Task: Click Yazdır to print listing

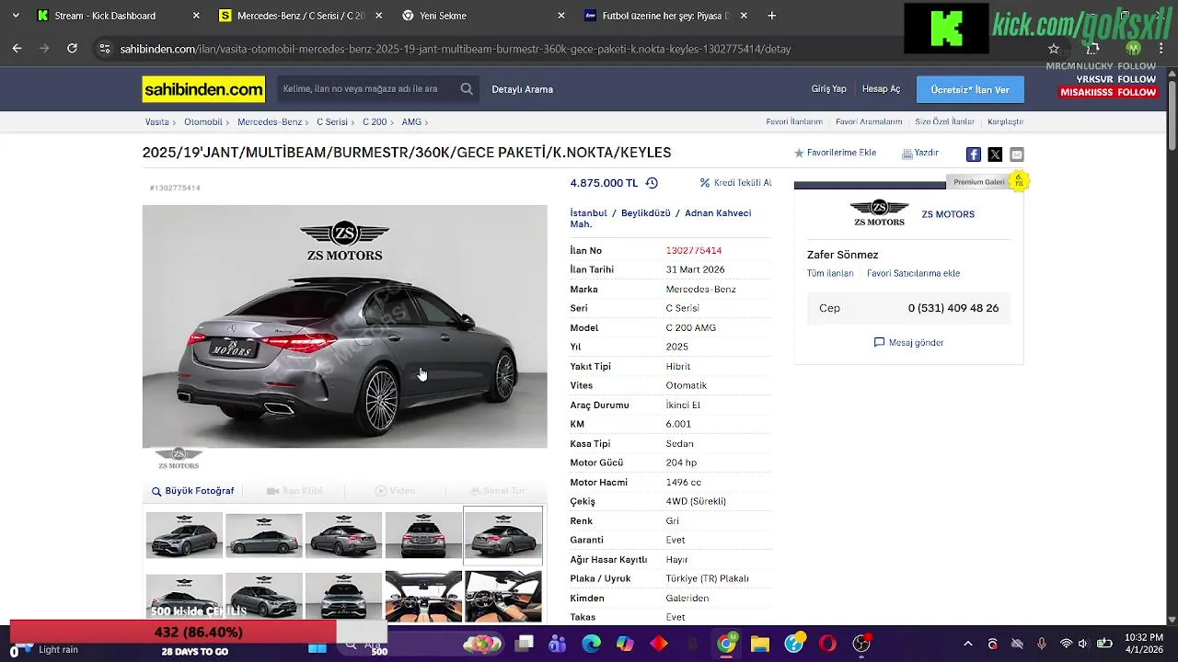Action: click(920, 153)
